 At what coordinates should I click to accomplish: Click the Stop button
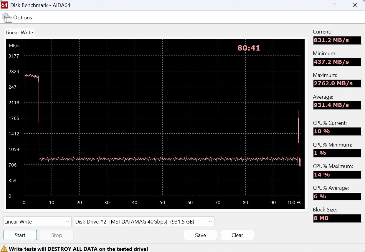[x=57, y=235]
